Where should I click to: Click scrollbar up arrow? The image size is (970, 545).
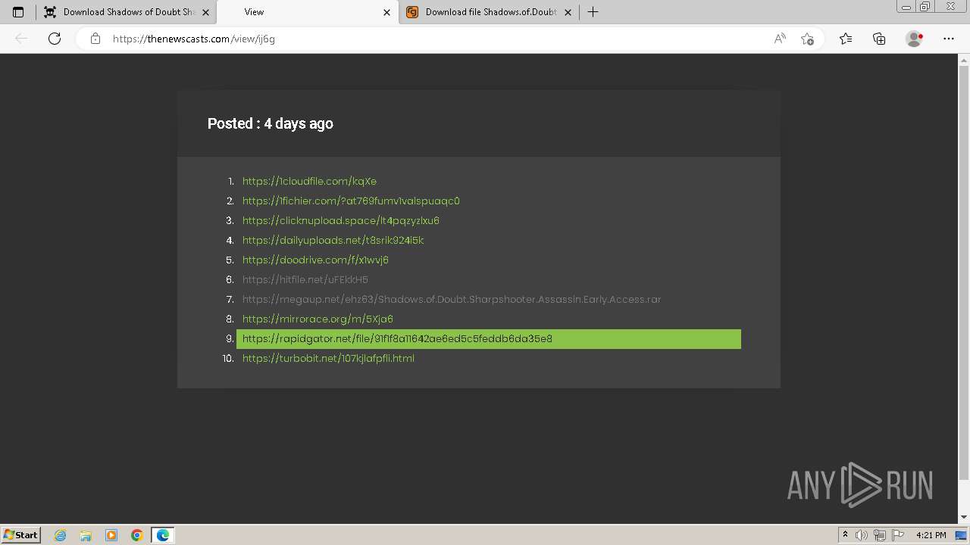pyautogui.click(x=964, y=59)
